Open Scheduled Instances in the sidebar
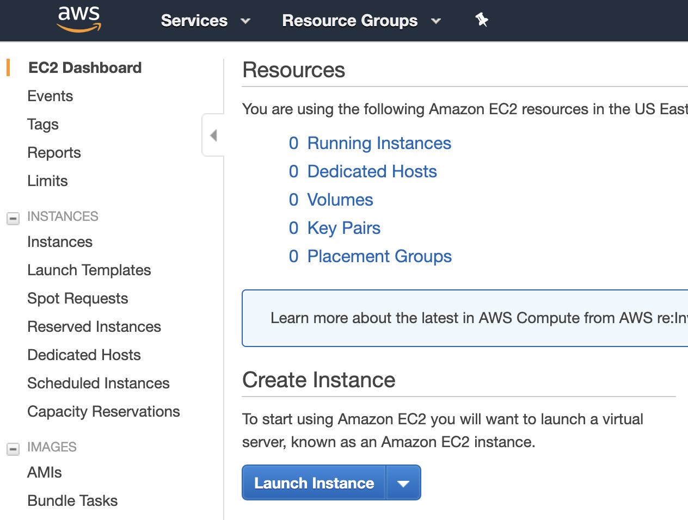The image size is (688, 520). tap(99, 383)
